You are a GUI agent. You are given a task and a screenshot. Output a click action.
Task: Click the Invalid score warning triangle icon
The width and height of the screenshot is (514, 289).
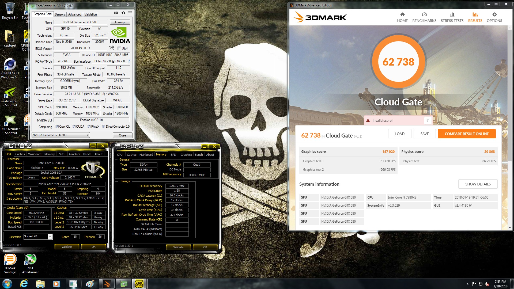click(368, 120)
